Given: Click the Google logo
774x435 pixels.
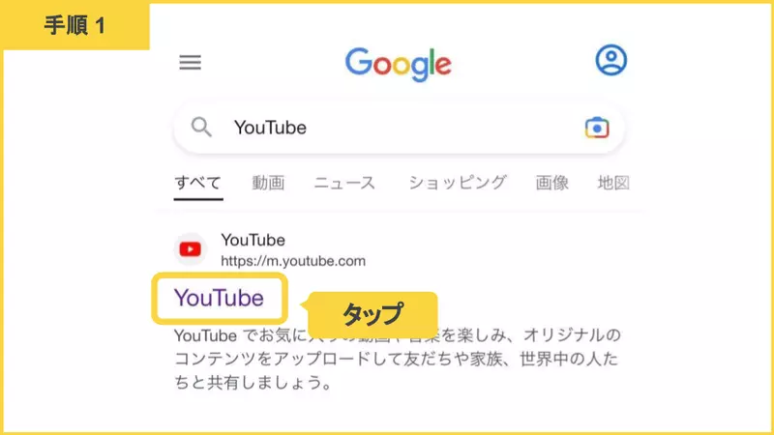Looking at the screenshot, I should click(x=399, y=65).
